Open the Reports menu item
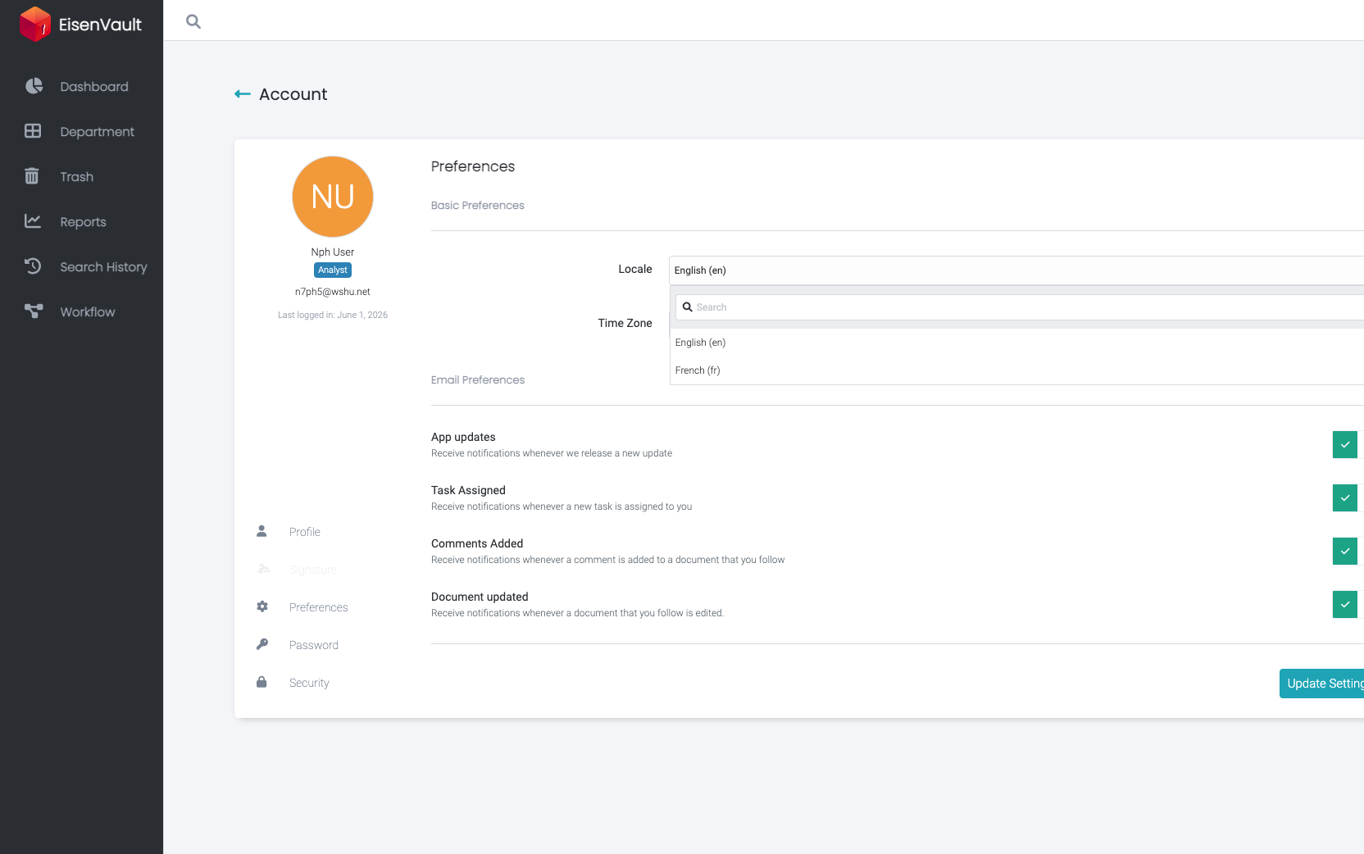Viewport: 1364px width, 854px height. pos(82,221)
